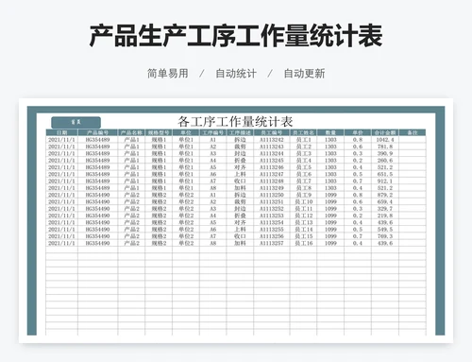Click total amount cell 329.7
This screenshot has height=362, width=472.
pos(385,209)
